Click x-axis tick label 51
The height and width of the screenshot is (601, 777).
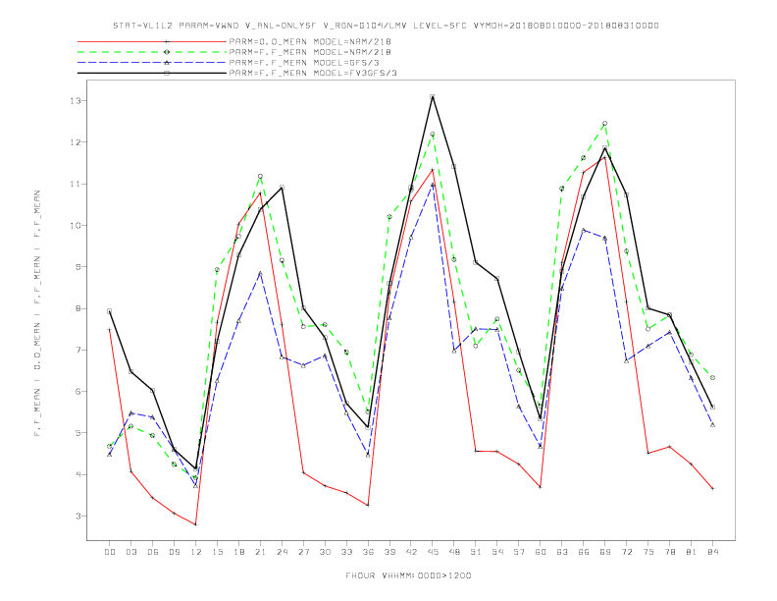tap(476, 552)
